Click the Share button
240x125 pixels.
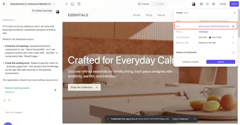tap(234, 4)
